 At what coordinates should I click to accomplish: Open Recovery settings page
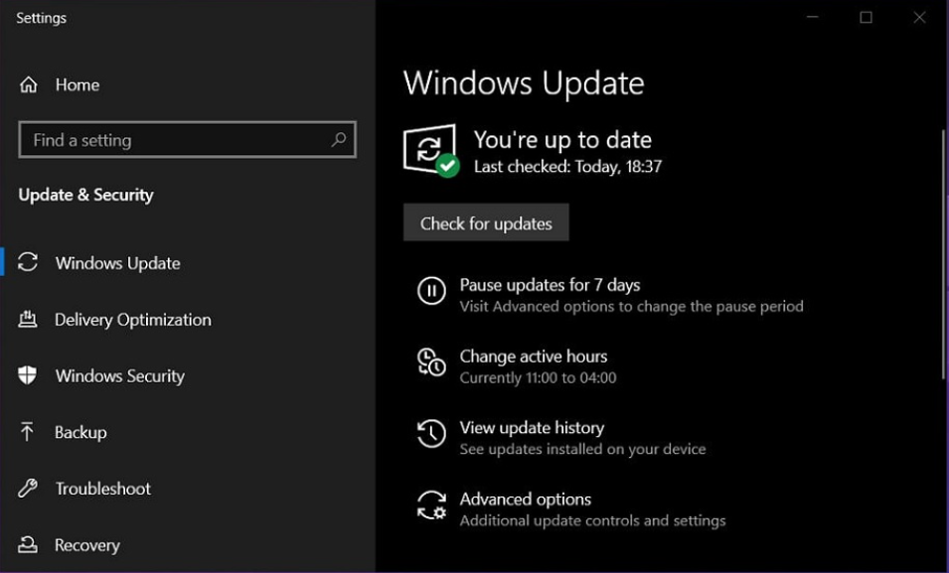[87, 545]
